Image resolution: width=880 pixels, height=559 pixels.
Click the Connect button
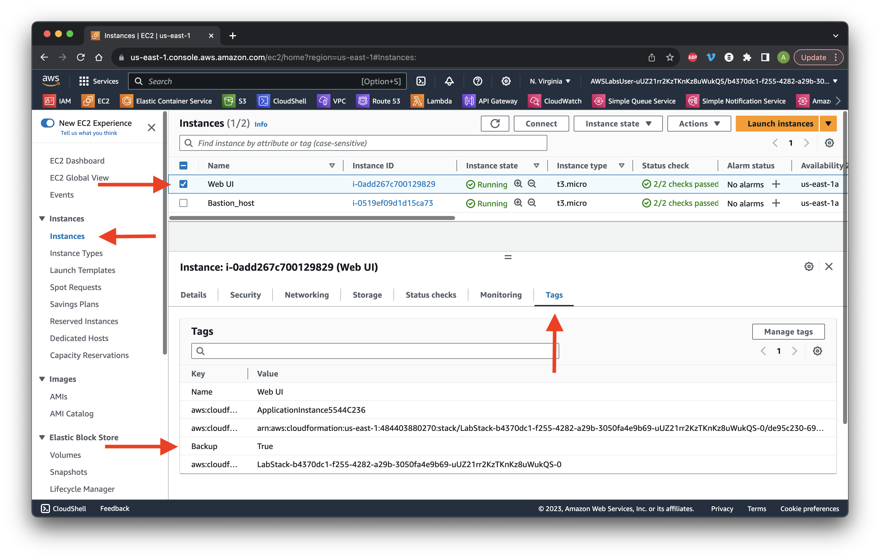(541, 124)
